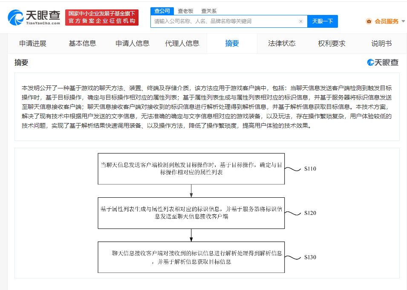
Task: Click the member crown icon
Action: tap(369, 21)
